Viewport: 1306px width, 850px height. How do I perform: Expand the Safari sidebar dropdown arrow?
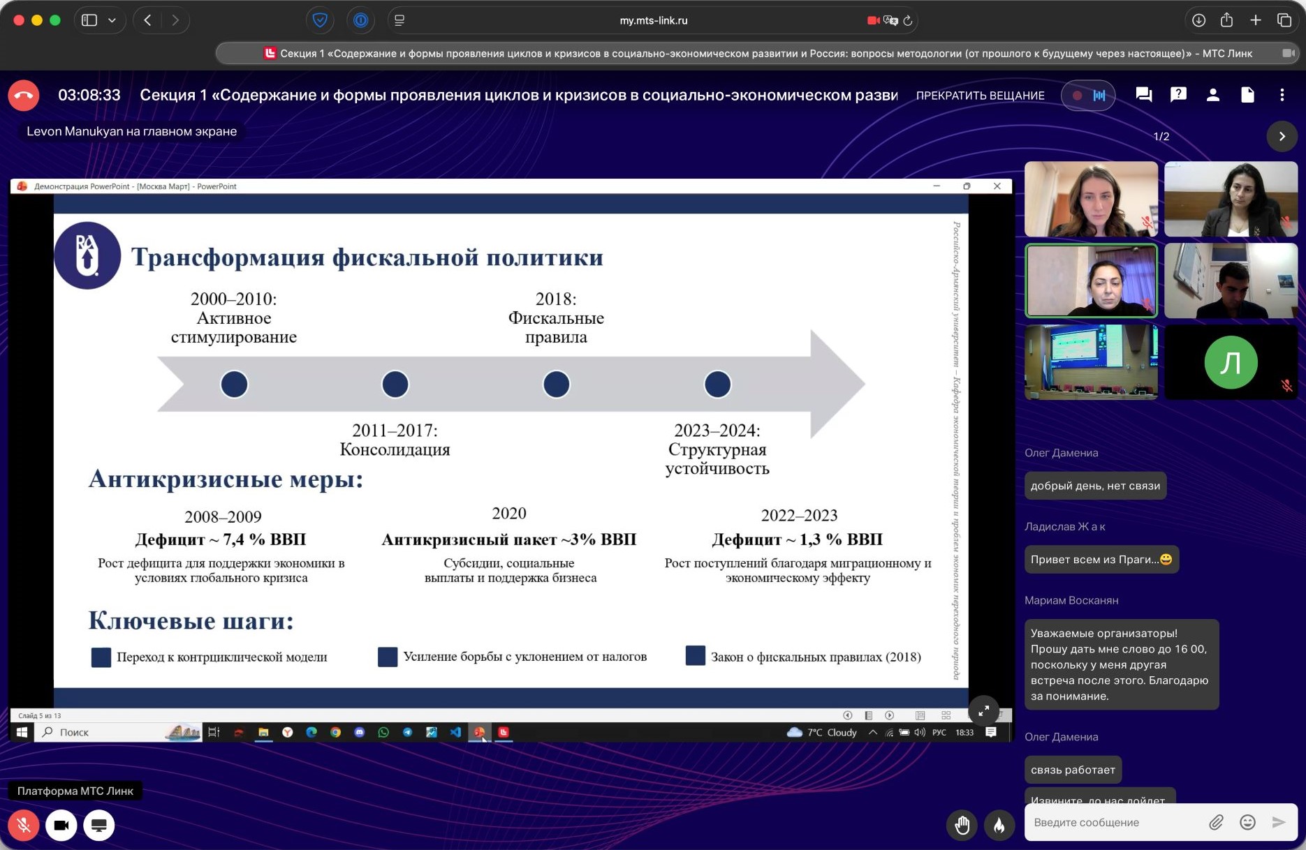tap(112, 20)
